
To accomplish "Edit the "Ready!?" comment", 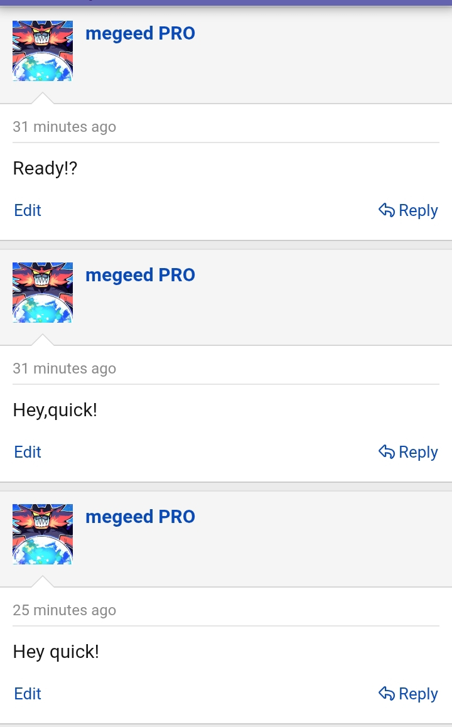I will pyautogui.click(x=28, y=210).
